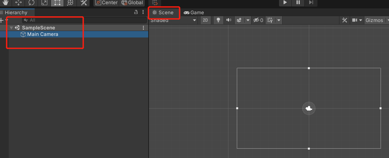The width and height of the screenshot is (389, 158).
Task: Collapse the SampleScene tree
Action: pos(11,28)
